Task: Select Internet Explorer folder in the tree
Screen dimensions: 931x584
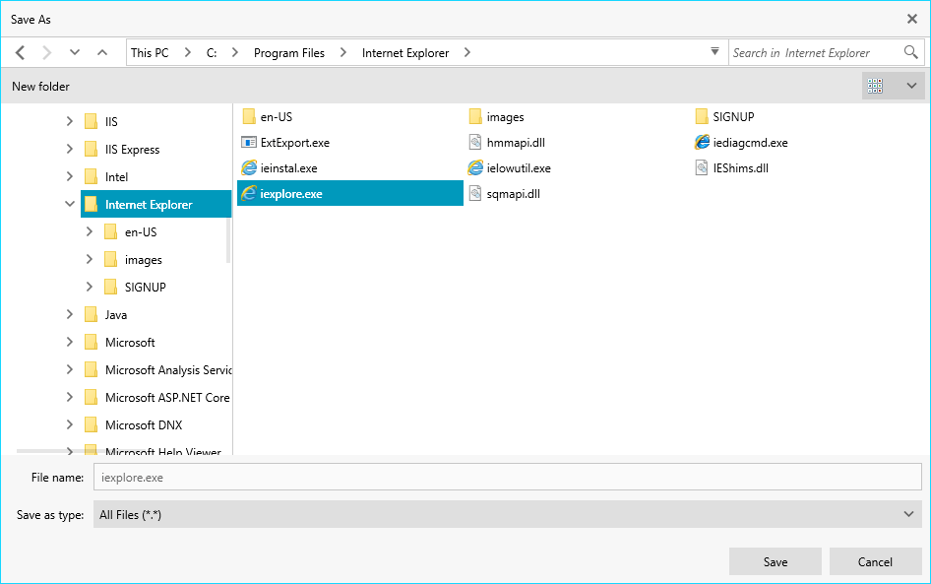Action: 155,205
